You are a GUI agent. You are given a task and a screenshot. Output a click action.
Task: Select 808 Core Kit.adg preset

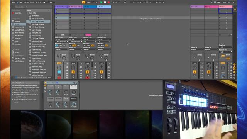pos(37,24)
